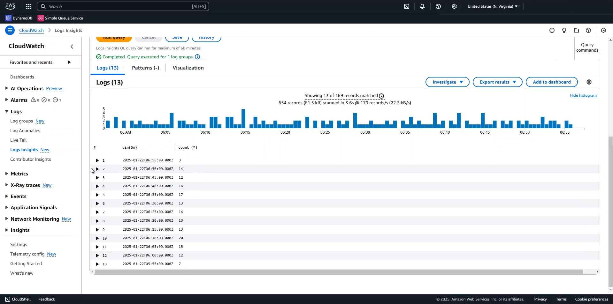
Task: Collapse the Logs section in sidebar
Action: click(x=7, y=112)
